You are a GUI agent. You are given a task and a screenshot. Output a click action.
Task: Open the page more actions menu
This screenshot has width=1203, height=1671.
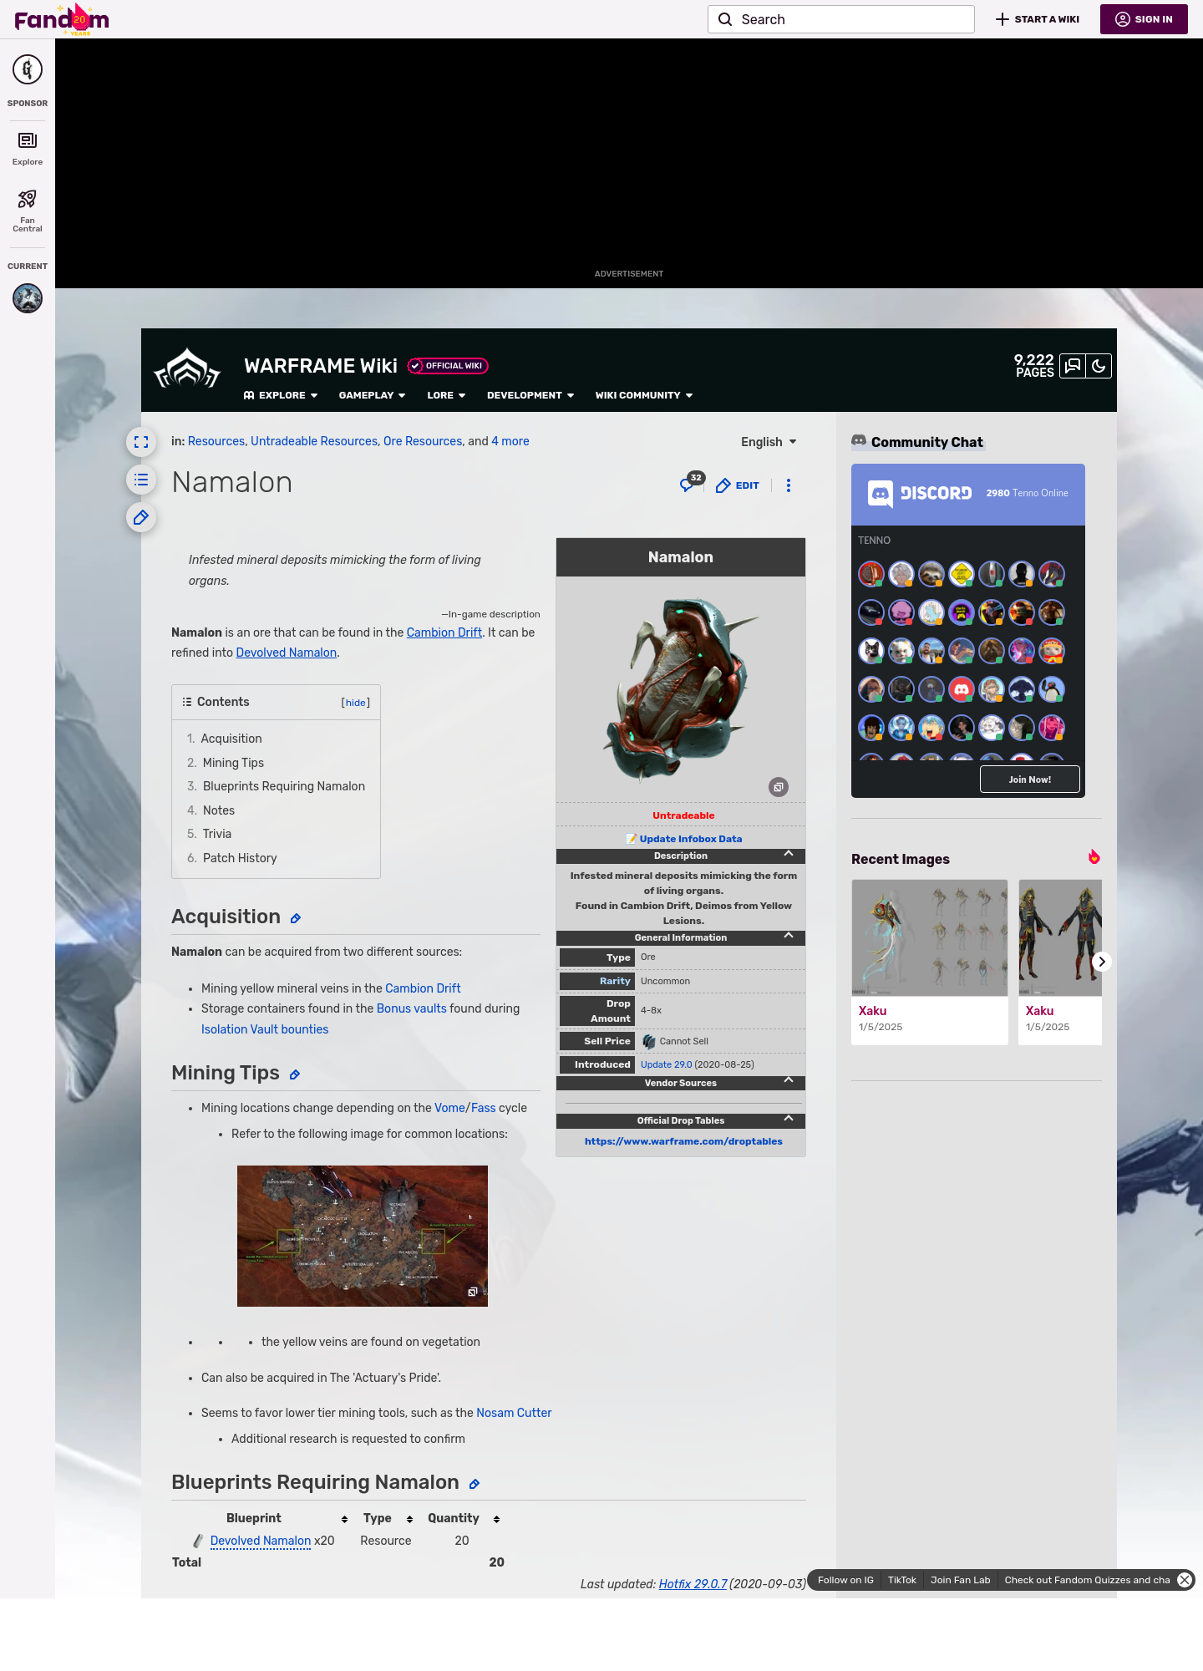789,485
